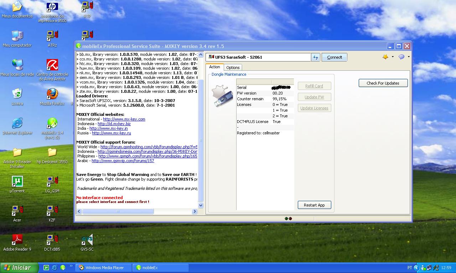Click 'Registered to: cellmaster' text
This screenshot has width=456, height=273.
tap(258, 133)
